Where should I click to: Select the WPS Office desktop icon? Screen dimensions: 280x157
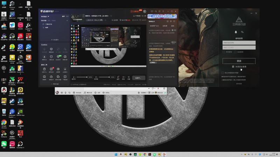pos(20,80)
